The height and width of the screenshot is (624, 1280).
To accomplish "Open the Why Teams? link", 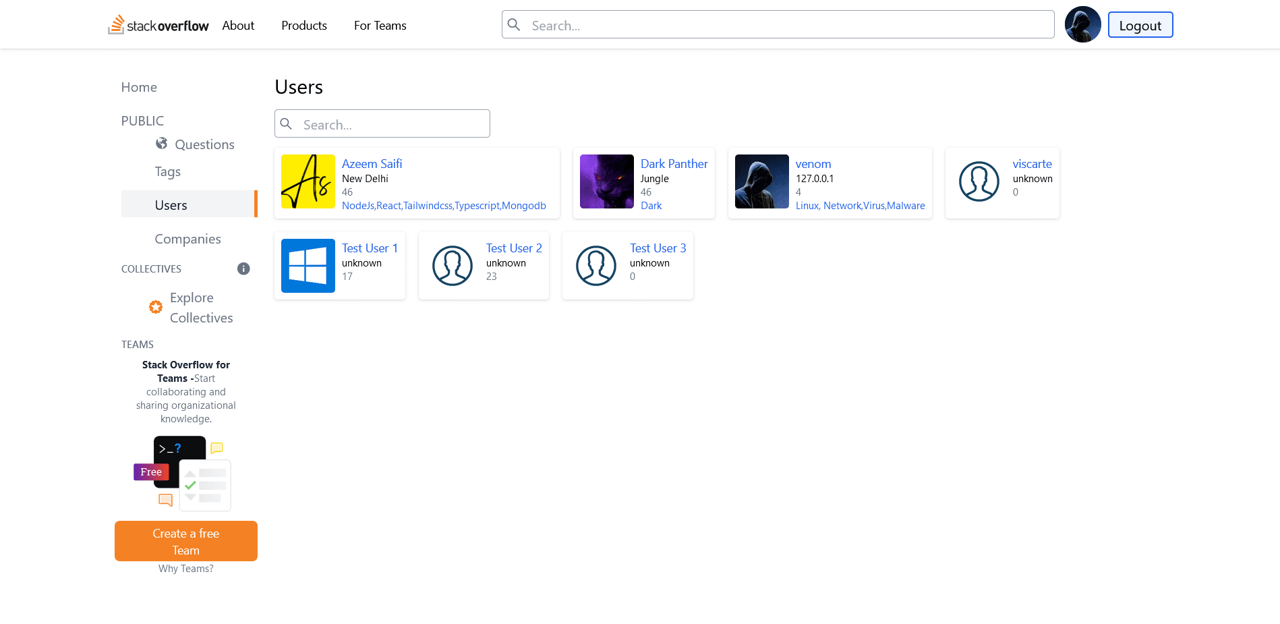I will (x=185, y=568).
